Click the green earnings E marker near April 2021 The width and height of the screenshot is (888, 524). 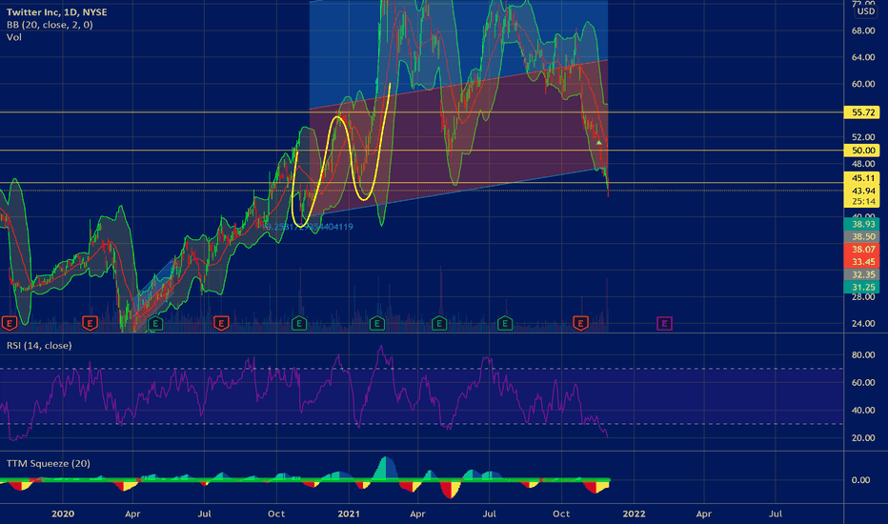(439, 324)
